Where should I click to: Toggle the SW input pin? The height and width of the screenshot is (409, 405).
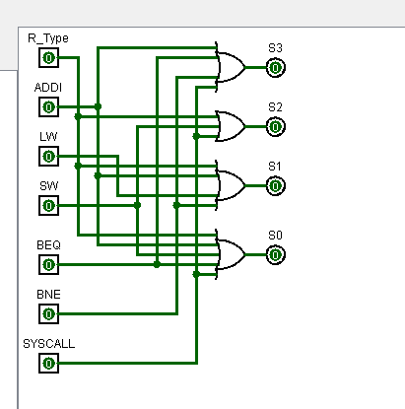49,206
